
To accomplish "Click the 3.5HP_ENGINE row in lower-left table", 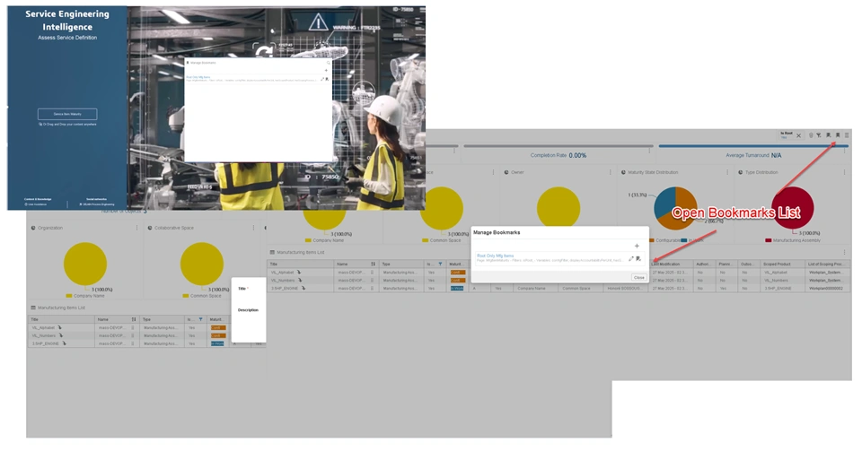I will (x=45, y=343).
